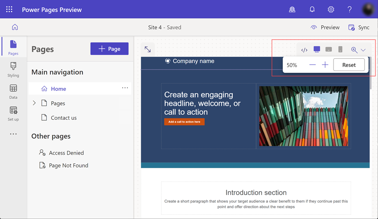Click the Other pages heading
This screenshot has width=378, height=219.
coord(51,136)
